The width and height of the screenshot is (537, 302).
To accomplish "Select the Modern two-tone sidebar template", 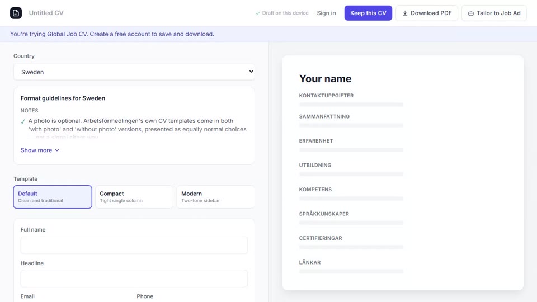I will [216, 197].
